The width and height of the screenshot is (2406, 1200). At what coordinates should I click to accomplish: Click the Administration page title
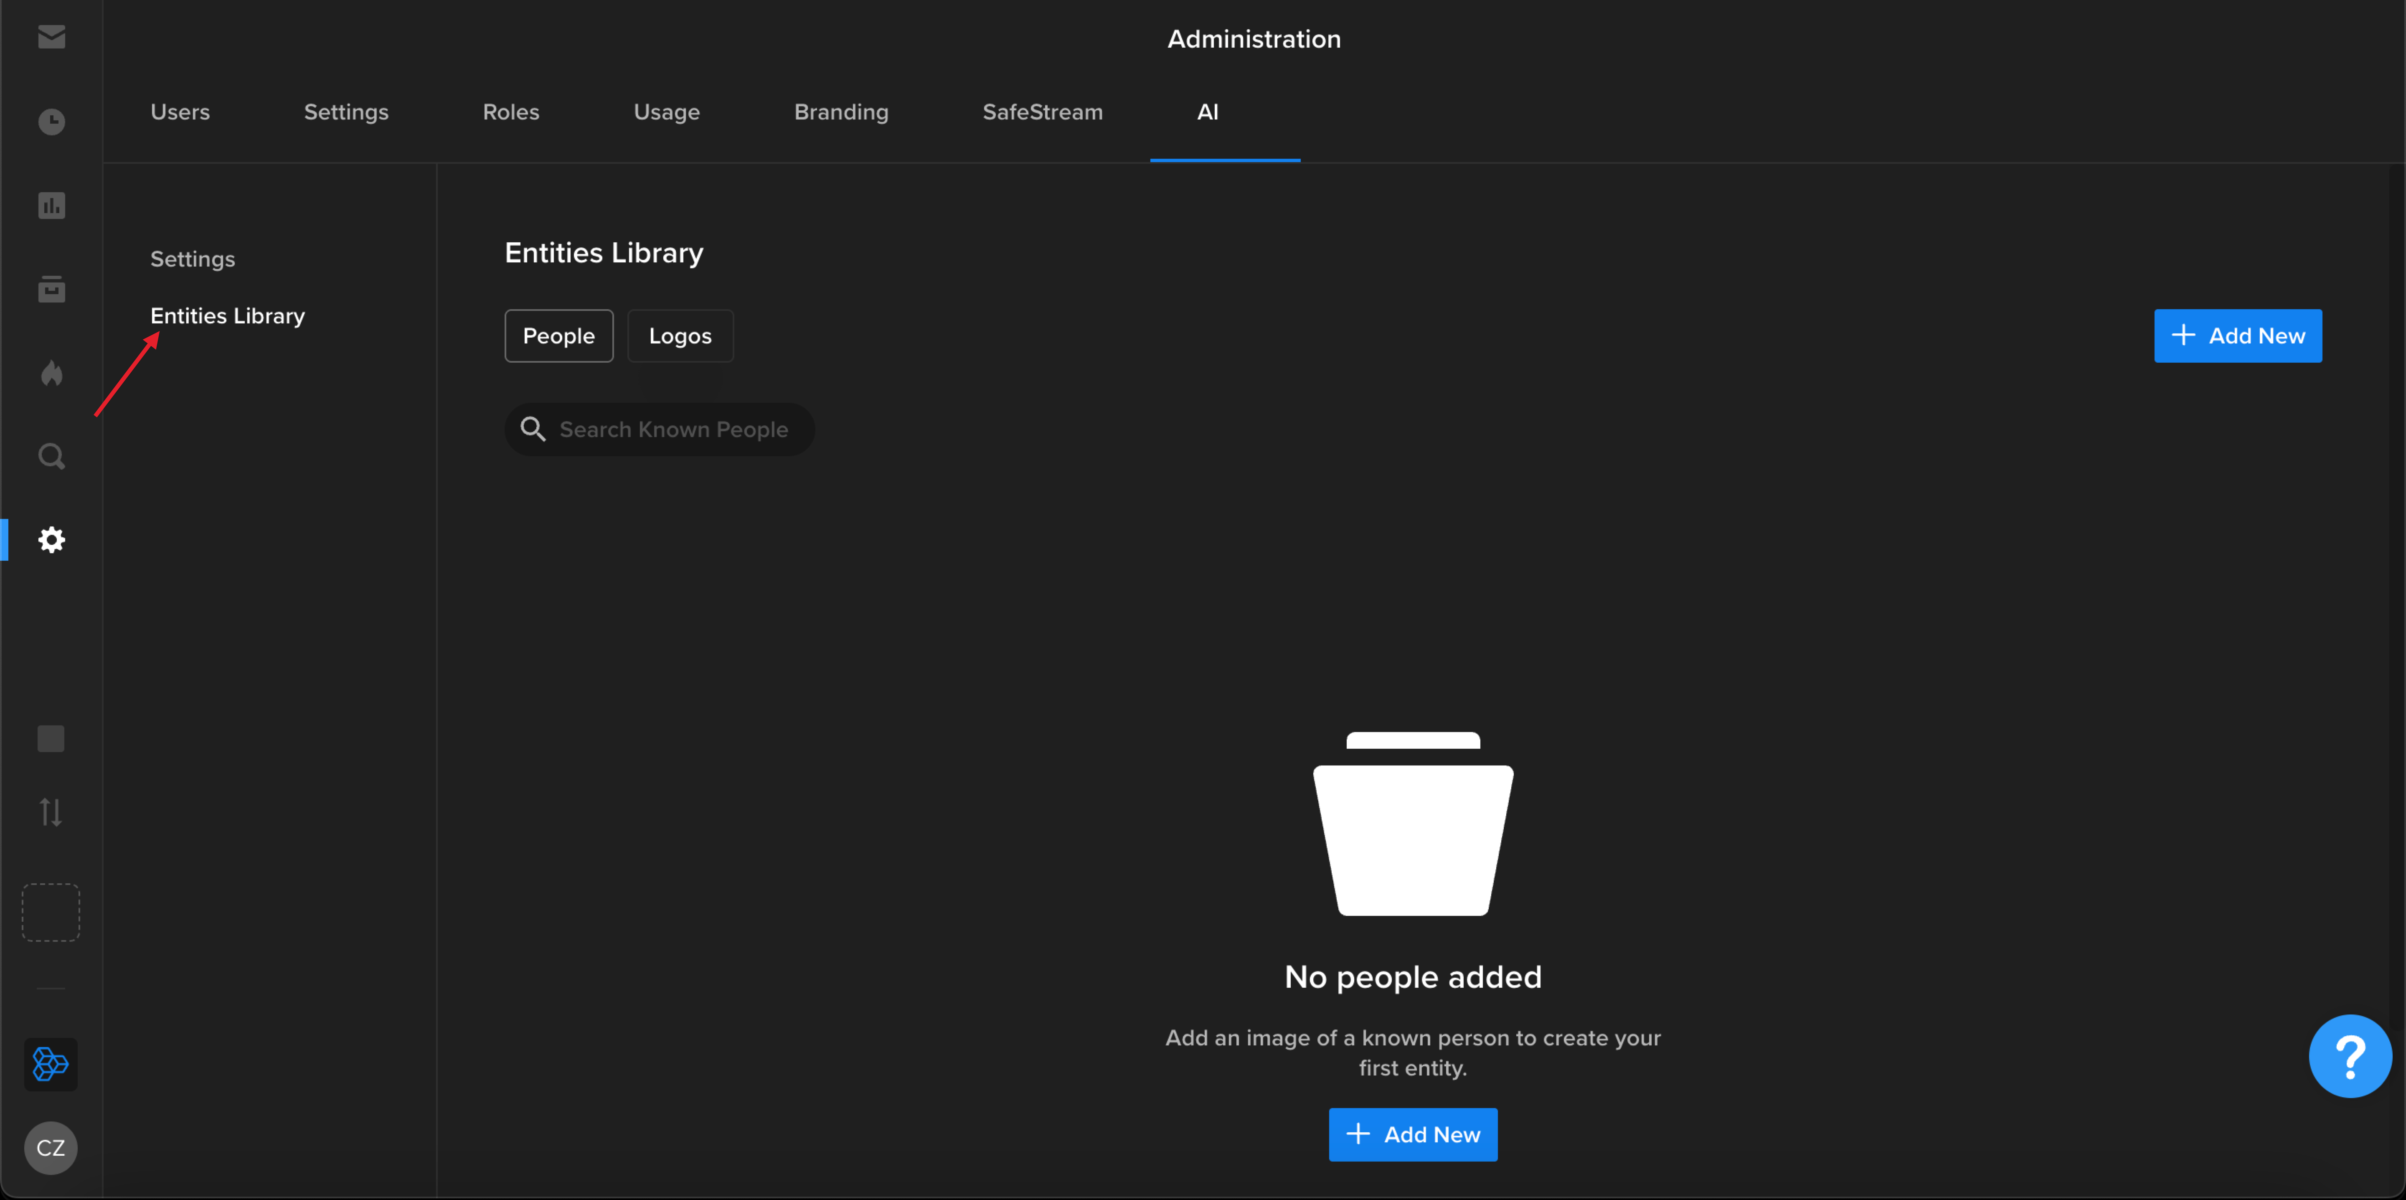(x=1254, y=39)
